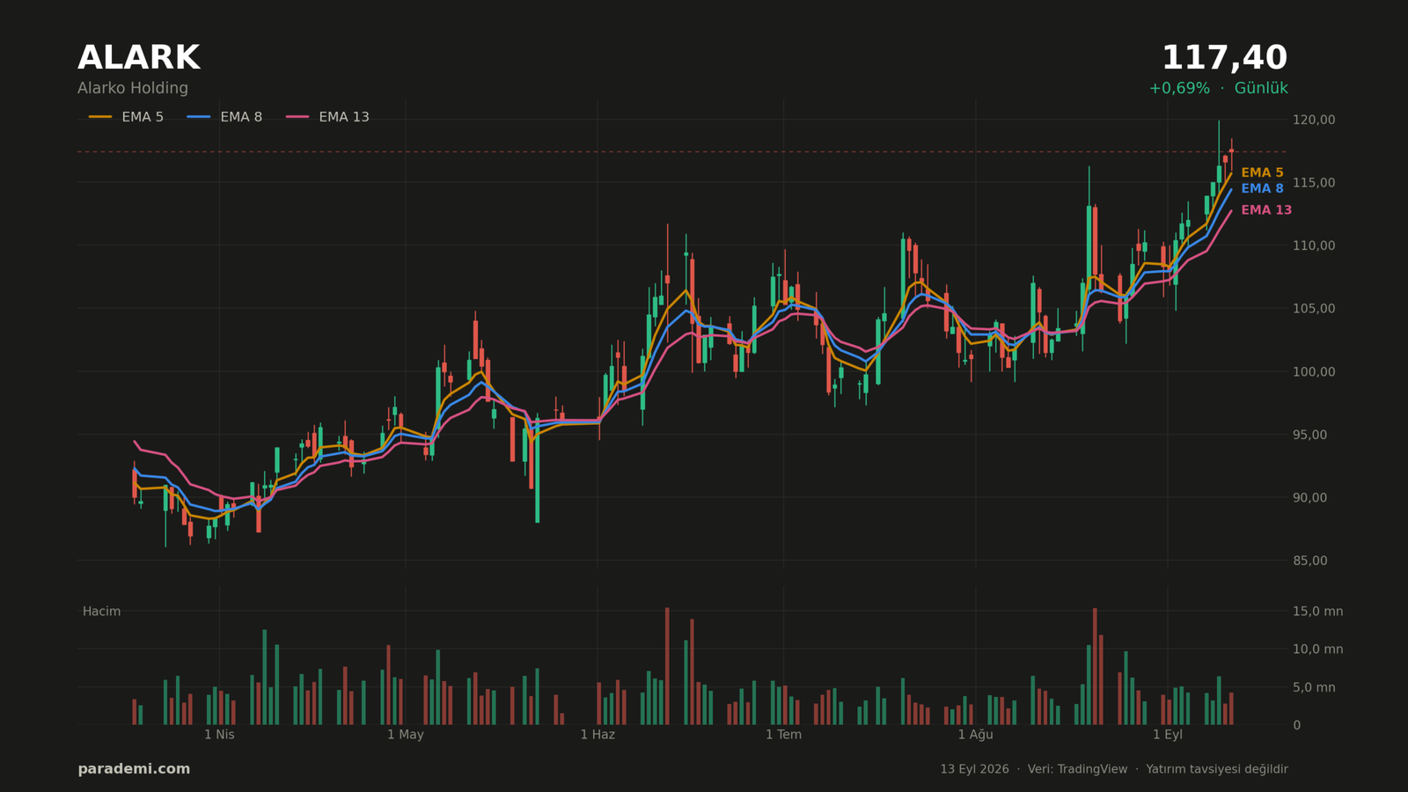Click the EMA 8 legend color line
Image resolution: width=1408 pixels, height=792 pixels.
tap(199, 117)
